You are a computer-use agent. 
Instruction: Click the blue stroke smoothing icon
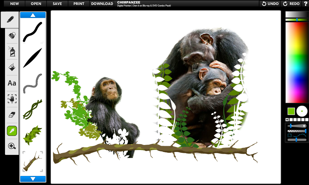tap(297, 135)
